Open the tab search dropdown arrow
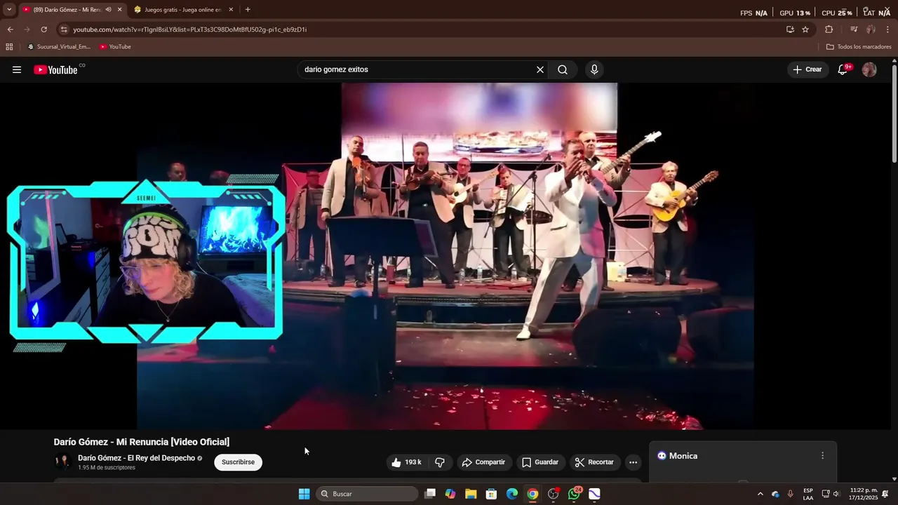This screenshot has height=505, width=898. coord(9,10)
